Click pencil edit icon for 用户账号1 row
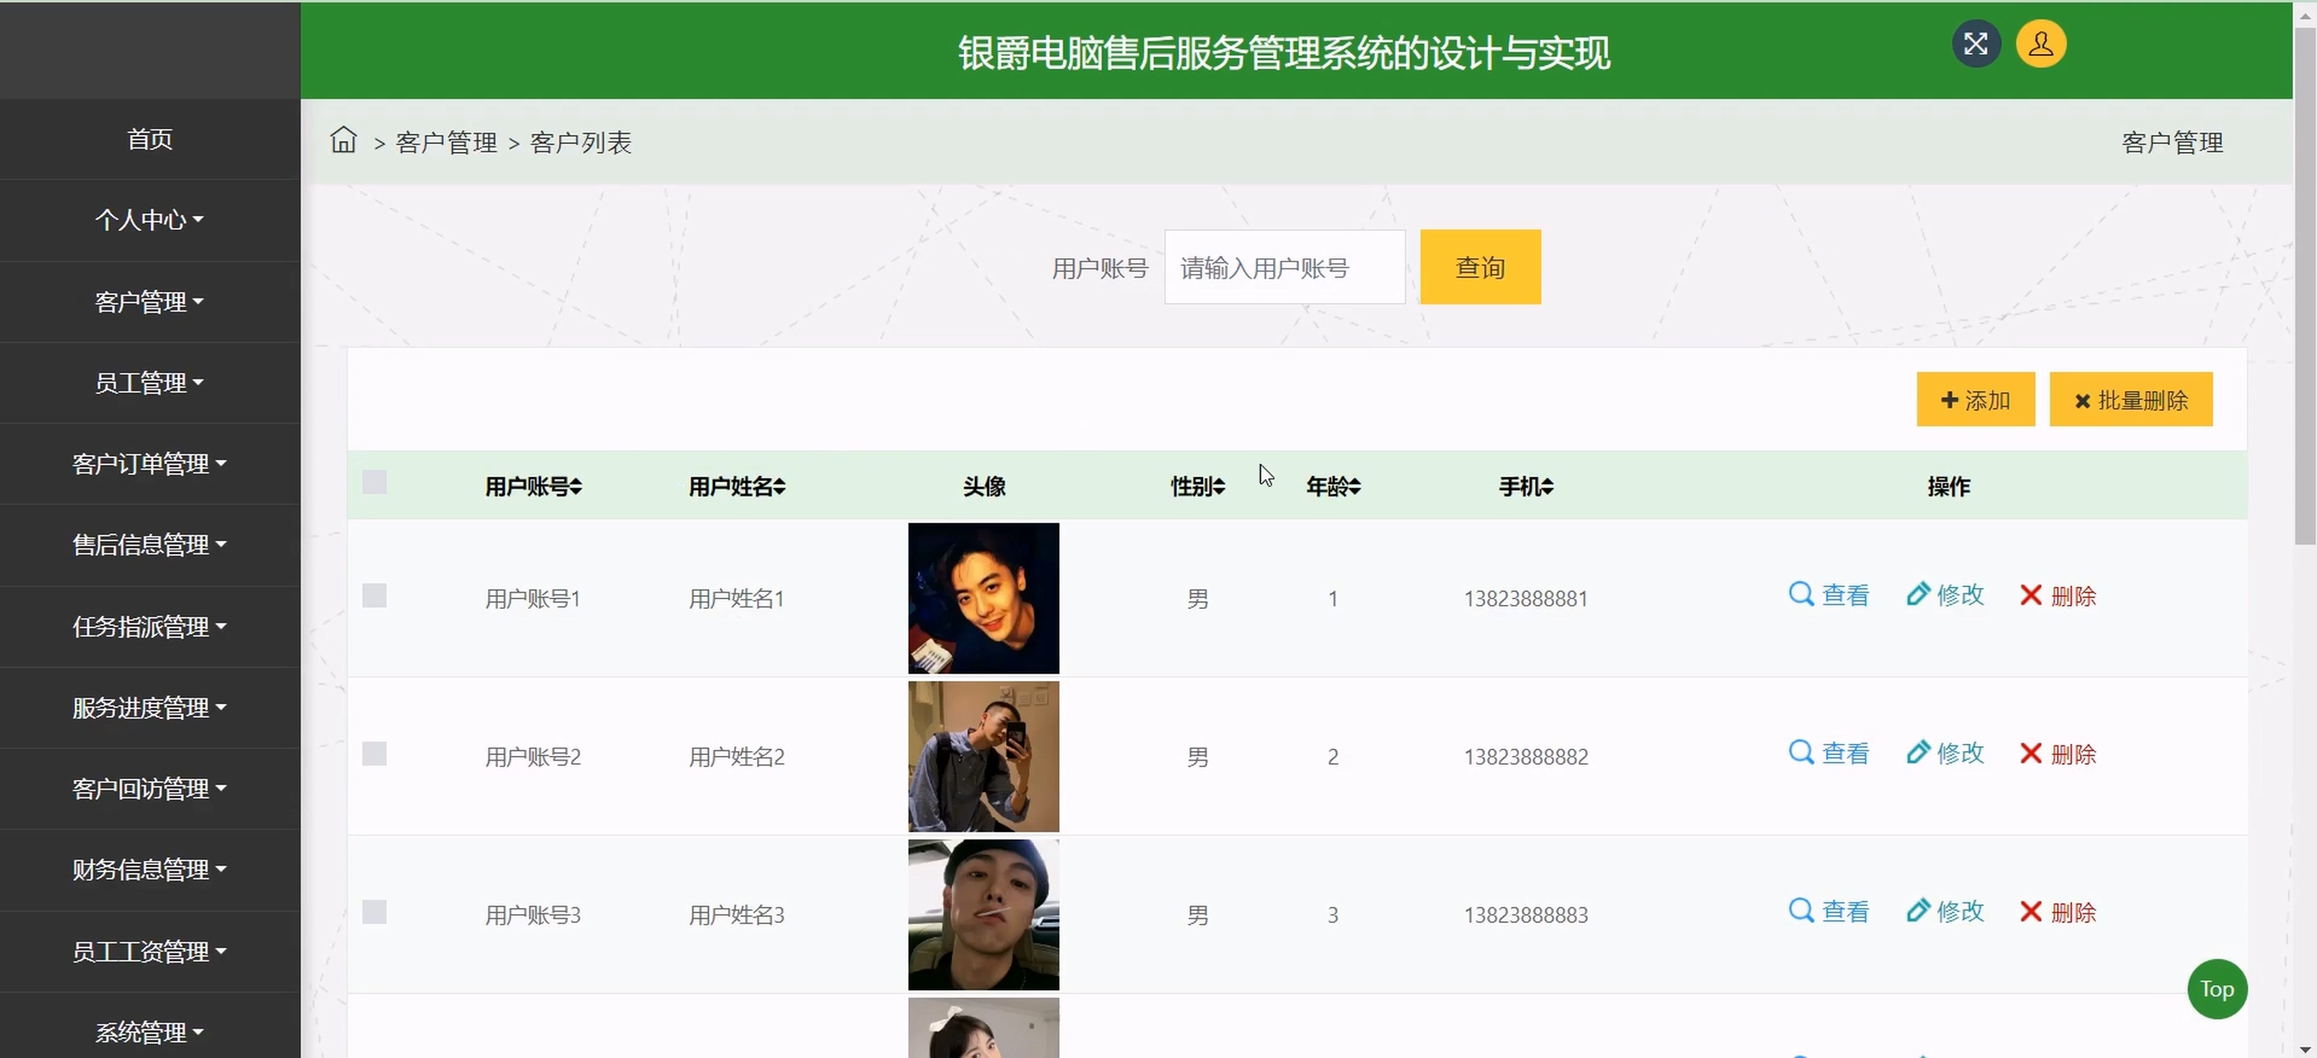 click(1917, 594)
